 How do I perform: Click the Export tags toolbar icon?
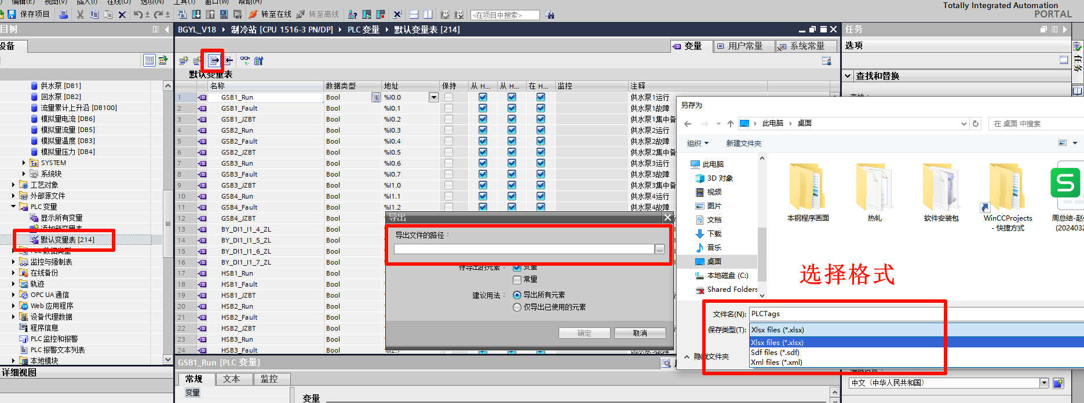point(214,61)
